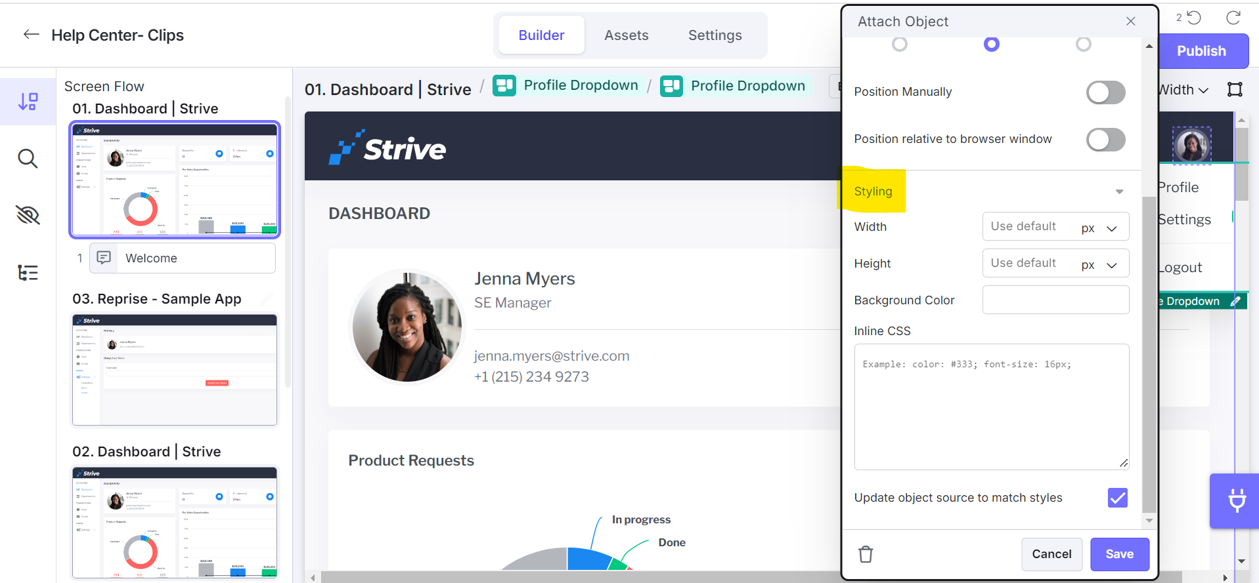Viewport: 1259px width, 583px height.
Task: Click Settings in the preview dropdown menu
Action: click(x=1185, y=220)
